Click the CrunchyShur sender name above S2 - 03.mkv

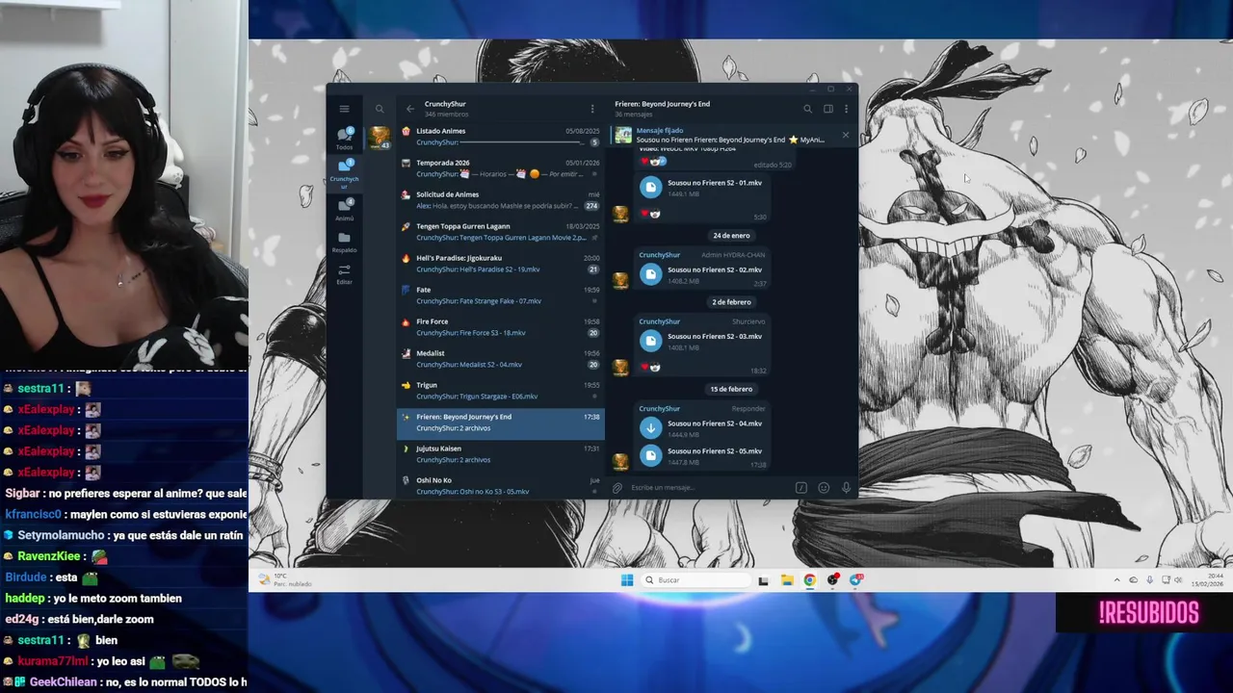(660, 321)
